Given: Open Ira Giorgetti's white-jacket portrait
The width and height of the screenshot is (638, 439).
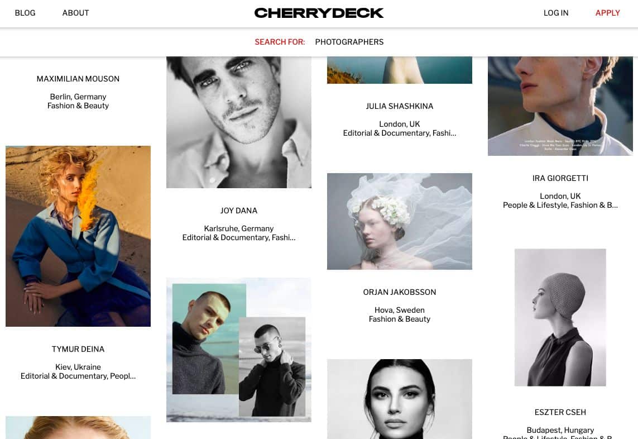Looking at the screenshot, I should point(560,106).
